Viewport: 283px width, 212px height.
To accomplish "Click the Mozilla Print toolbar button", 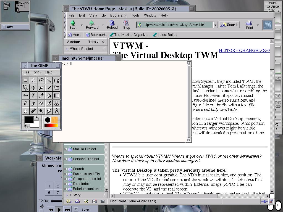I will [250, 25].
